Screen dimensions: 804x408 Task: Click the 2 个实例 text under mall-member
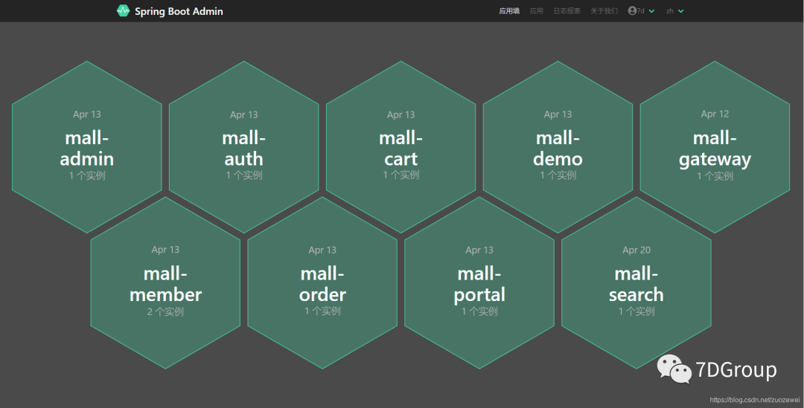click(x=165, y=311)
